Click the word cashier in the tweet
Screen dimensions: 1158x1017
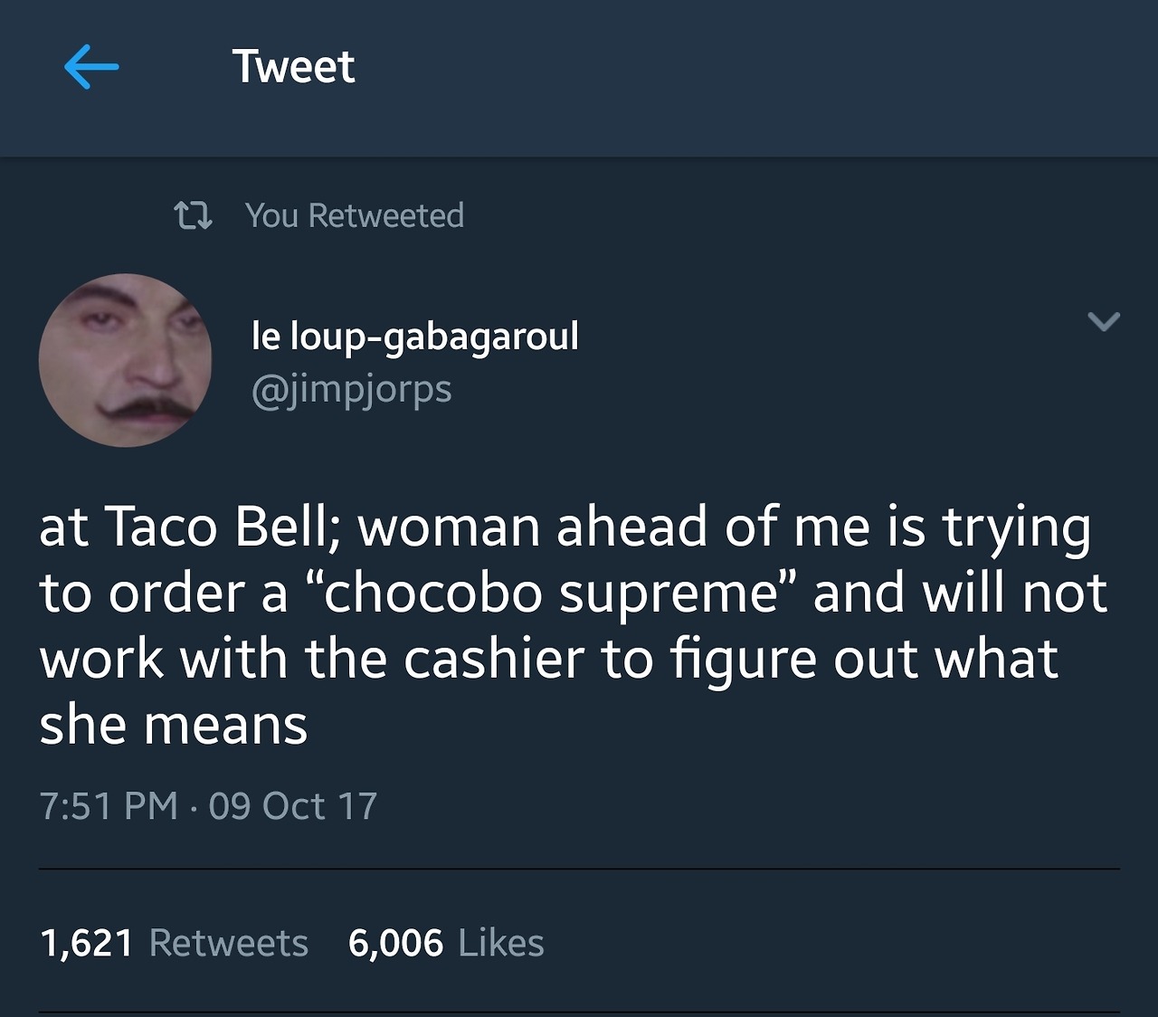tap(494, 660)
